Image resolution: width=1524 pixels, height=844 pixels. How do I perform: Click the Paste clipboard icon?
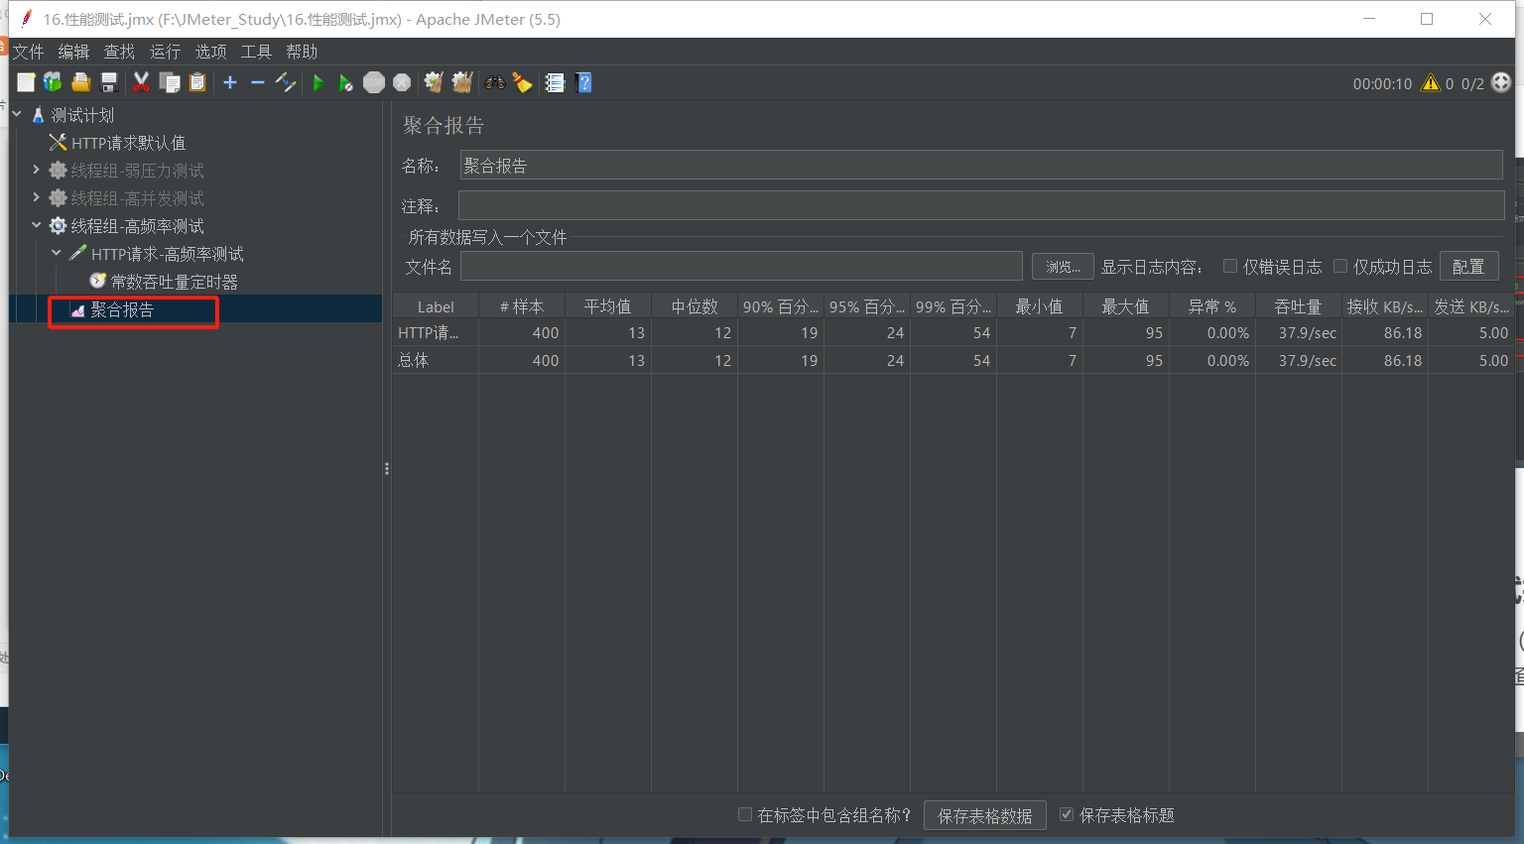(197, 82)
